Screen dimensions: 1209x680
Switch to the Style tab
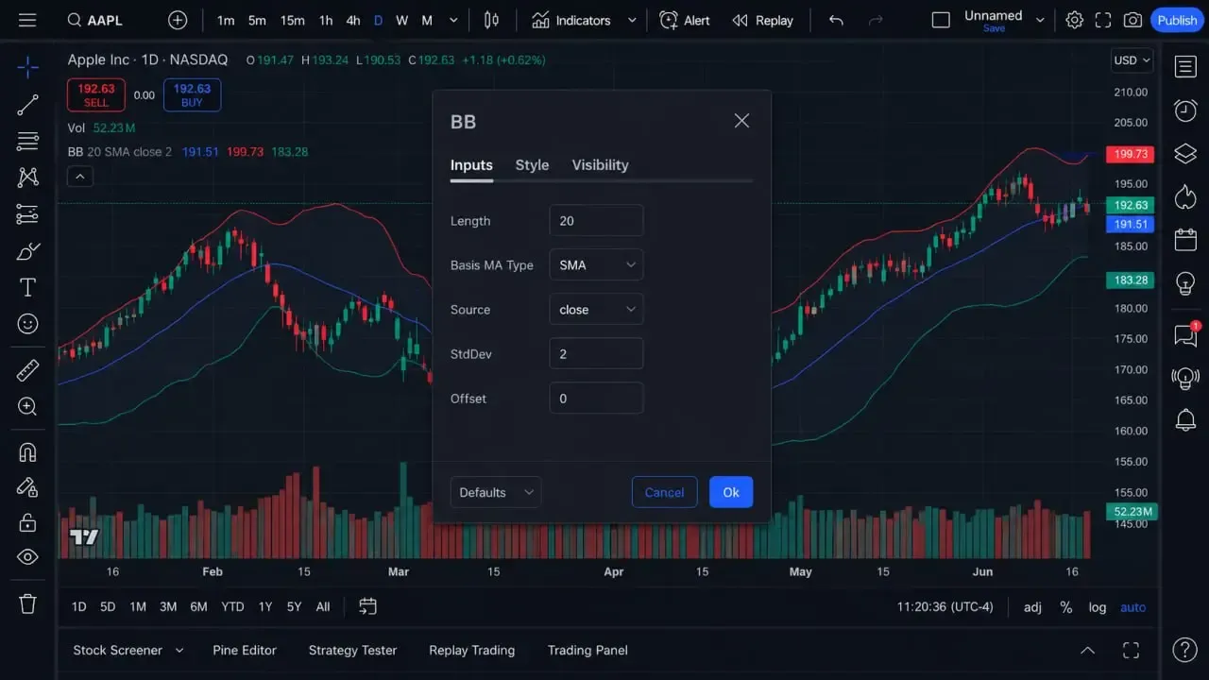pyautogui.click(x=532, y=164)
